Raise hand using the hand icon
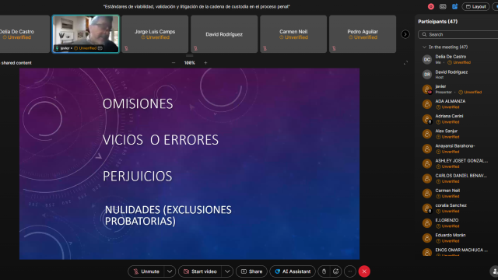Image resolution: width=498 pixels, height=280 pixels. tap(324, 271)
